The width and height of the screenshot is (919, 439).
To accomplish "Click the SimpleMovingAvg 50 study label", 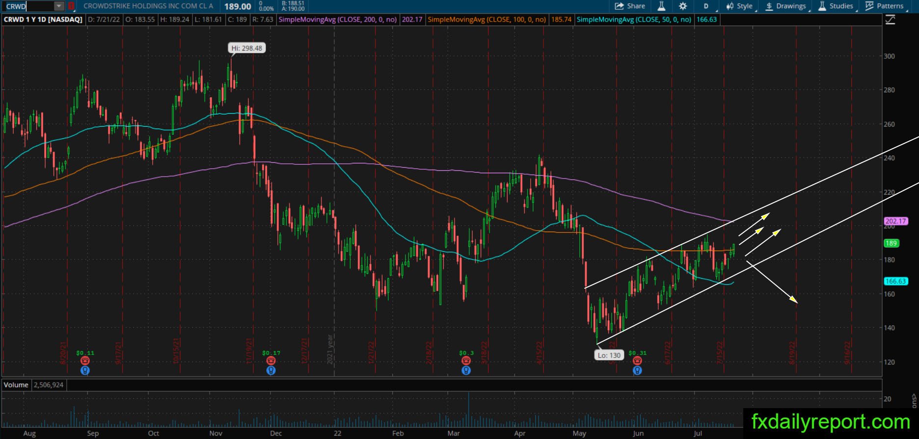I will tap(634, 20).
